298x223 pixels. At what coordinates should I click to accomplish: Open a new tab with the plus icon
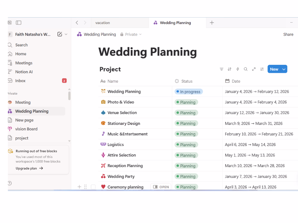click(x=212, y=23)
